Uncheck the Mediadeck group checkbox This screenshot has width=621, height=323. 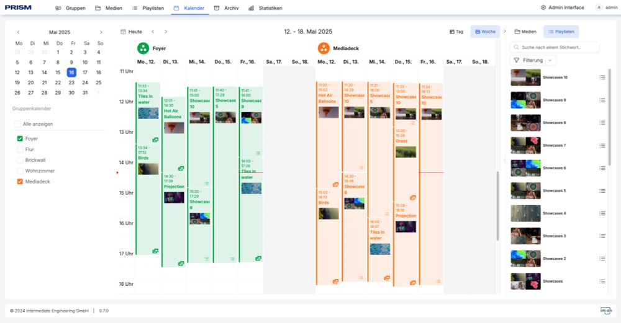20,182
